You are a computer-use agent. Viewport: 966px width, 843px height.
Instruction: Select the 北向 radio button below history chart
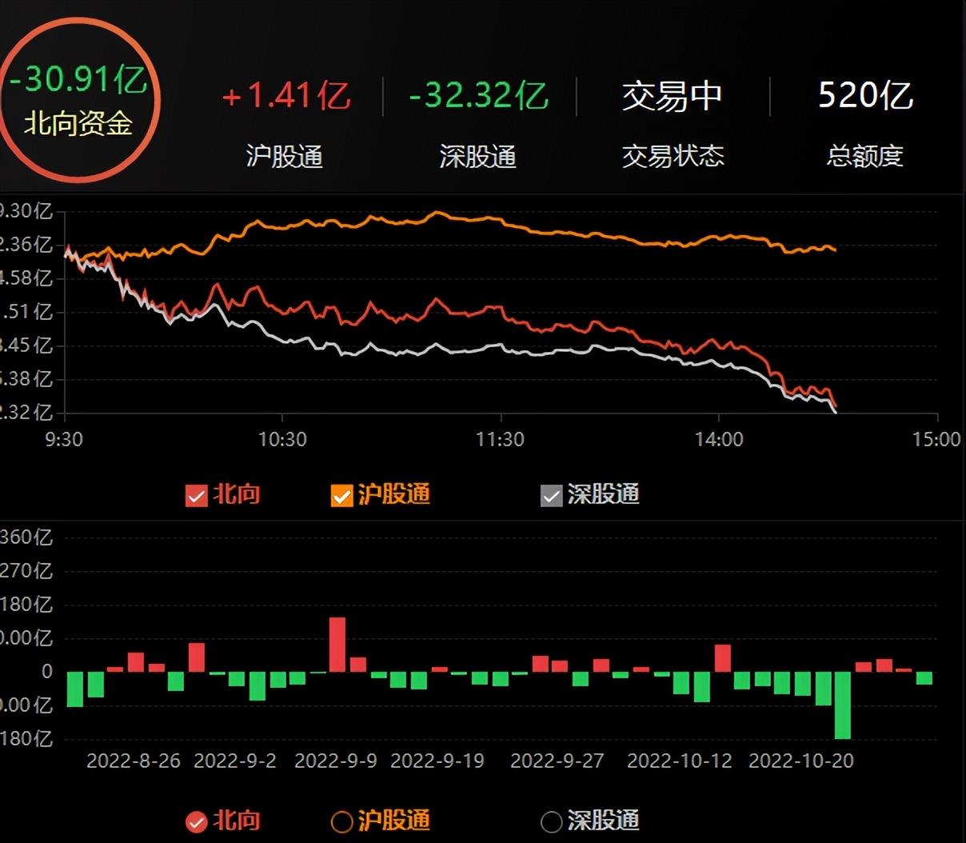click(196, 821)
